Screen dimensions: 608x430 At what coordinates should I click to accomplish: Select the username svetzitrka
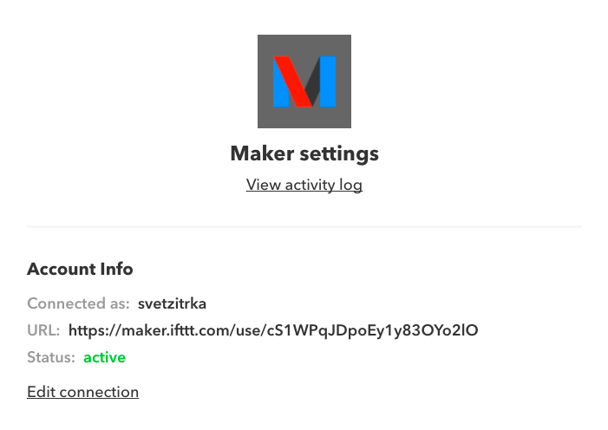point(172,303)
